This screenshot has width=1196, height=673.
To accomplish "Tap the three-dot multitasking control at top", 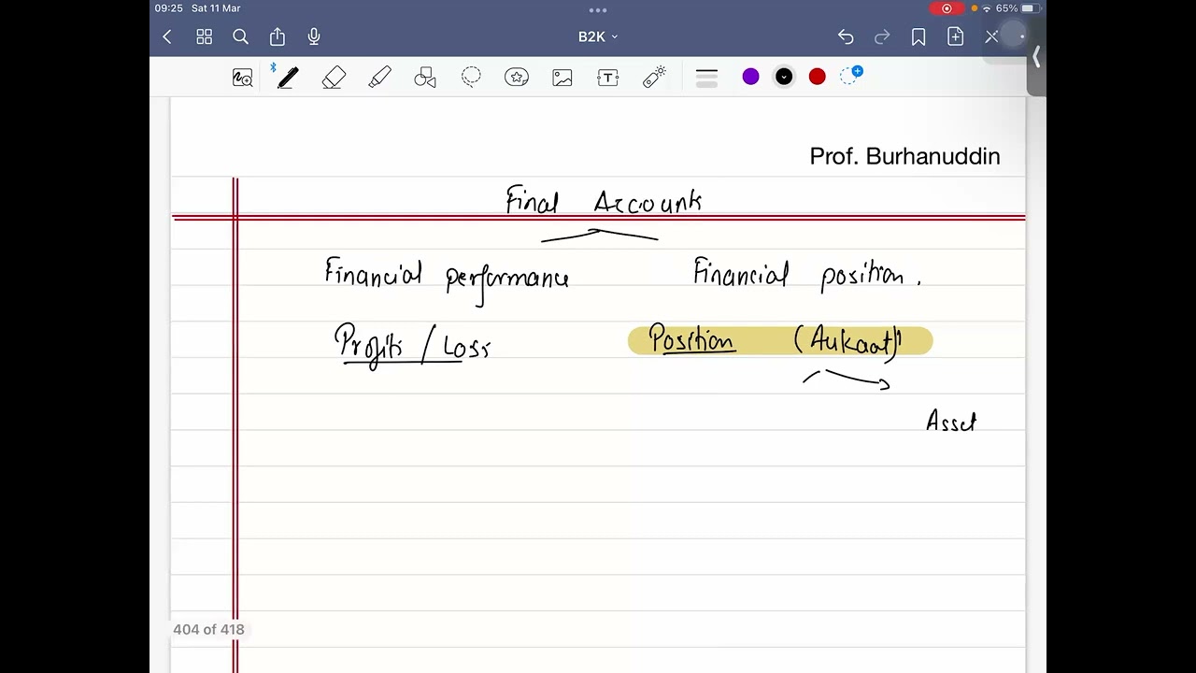I will point(598,10).
